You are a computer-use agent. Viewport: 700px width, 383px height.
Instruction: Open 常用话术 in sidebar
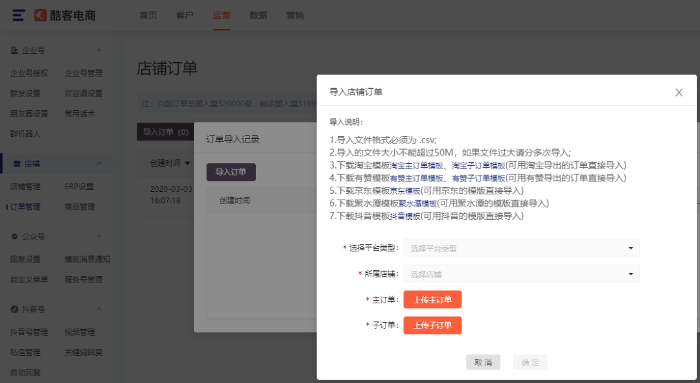click(x=80, y=113)
